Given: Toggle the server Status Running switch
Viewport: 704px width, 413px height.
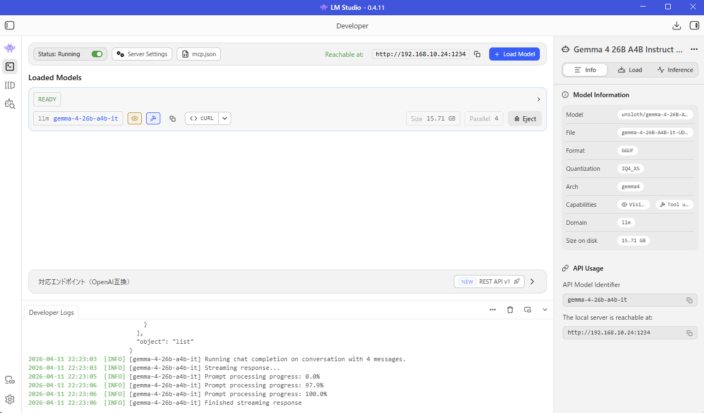Looking at the screenshot, I should click(x=97, y=54).
